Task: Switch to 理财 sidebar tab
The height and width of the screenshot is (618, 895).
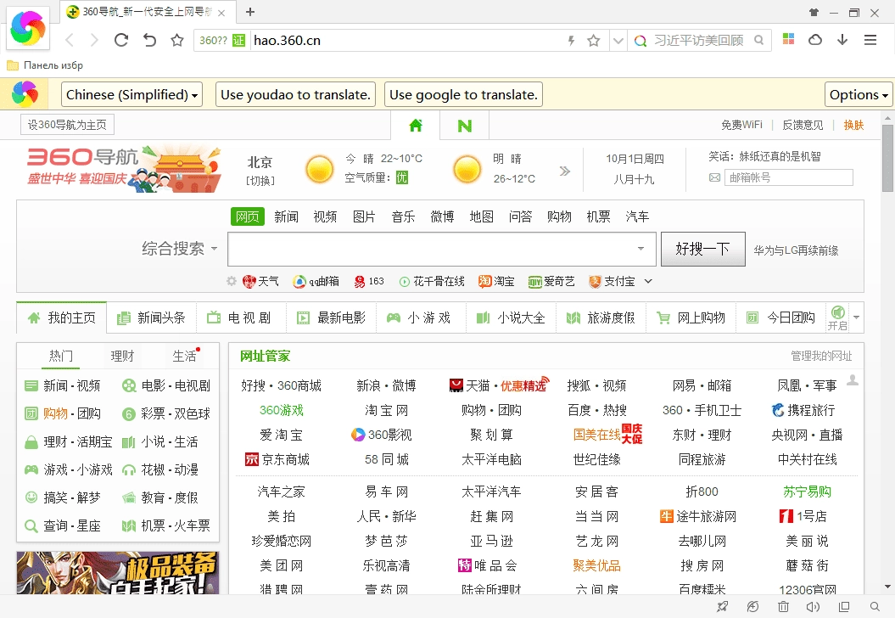Action: [x=122, y=356]
